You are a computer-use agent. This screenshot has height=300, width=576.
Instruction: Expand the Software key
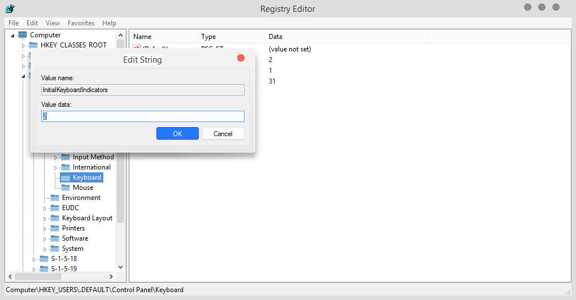point(45,240)
